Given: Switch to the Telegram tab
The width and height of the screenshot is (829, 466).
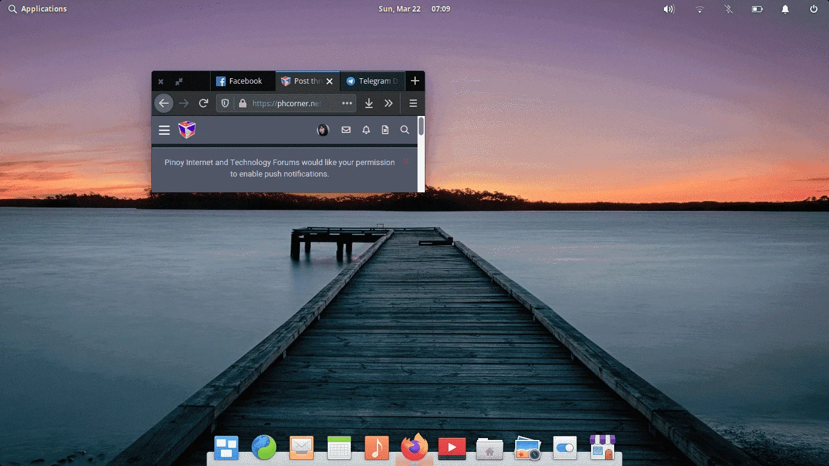Looking at the screenshot, I should pyautogui.click(x=373, y=81).
